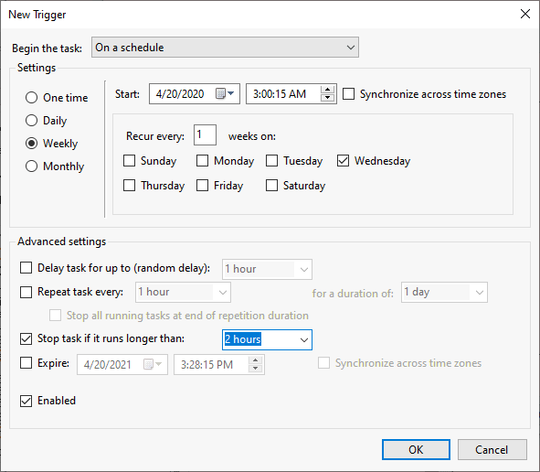
Task: Click the Cancel button
Action: [492, 450]
